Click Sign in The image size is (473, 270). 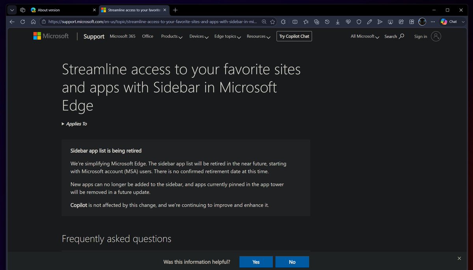(x=421, y=36)
